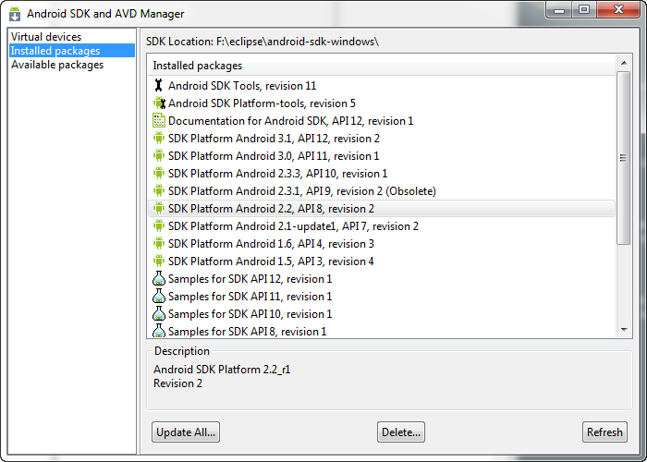This screenshot has height=462, width=647.
Task: Click the android icon for SDK Platform 1.5
Action: 159,261
